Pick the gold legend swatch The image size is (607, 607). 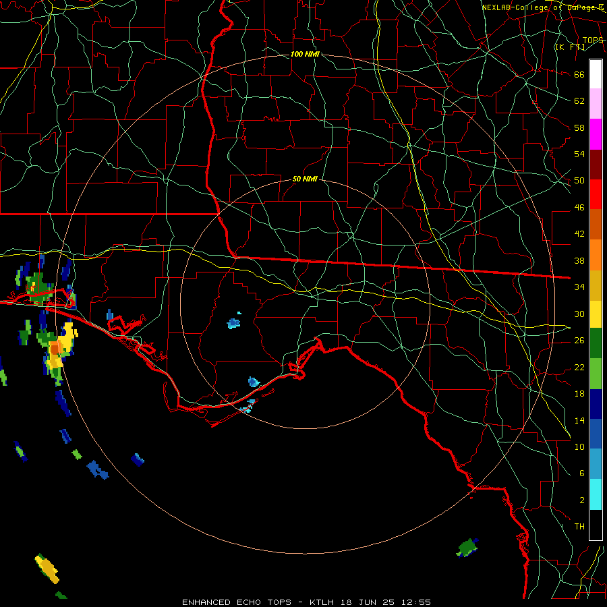click(x=596, y=285)
